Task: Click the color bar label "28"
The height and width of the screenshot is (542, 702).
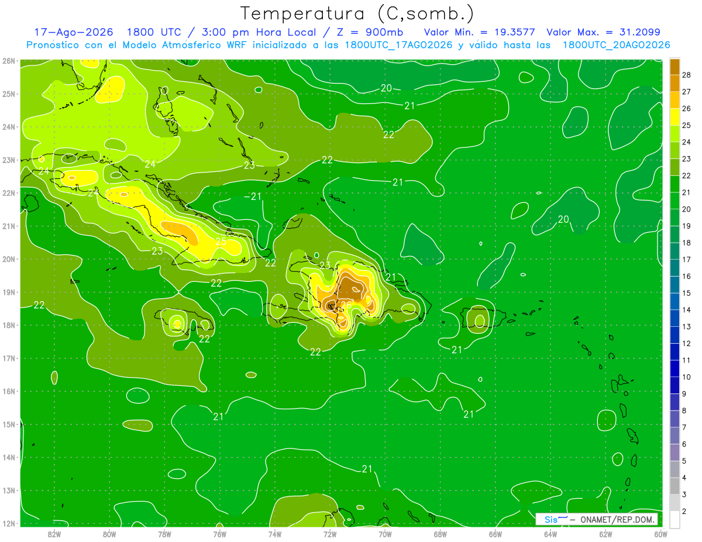Action: (x=687, y=75)
